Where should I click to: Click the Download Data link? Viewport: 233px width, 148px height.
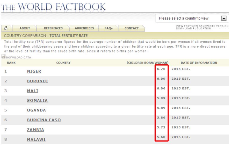[18, 58]
